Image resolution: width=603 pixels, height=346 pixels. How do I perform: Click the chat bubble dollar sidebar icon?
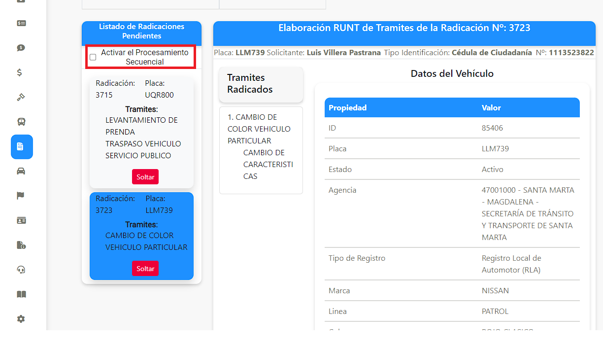click(x=21, y=48)
